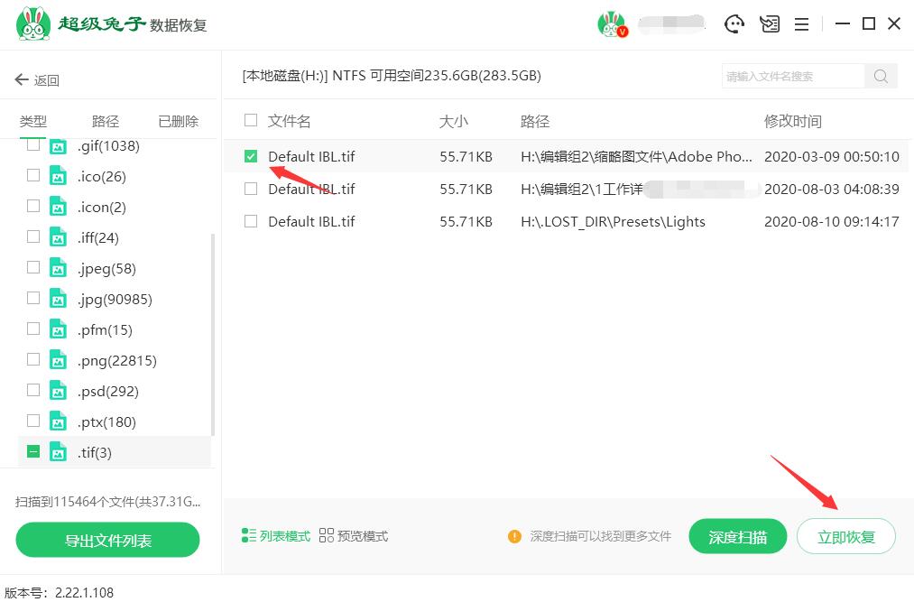Click the orange warning icon near deep scan tip
This screenshot has height=602, width=914.
coord(513,535)
